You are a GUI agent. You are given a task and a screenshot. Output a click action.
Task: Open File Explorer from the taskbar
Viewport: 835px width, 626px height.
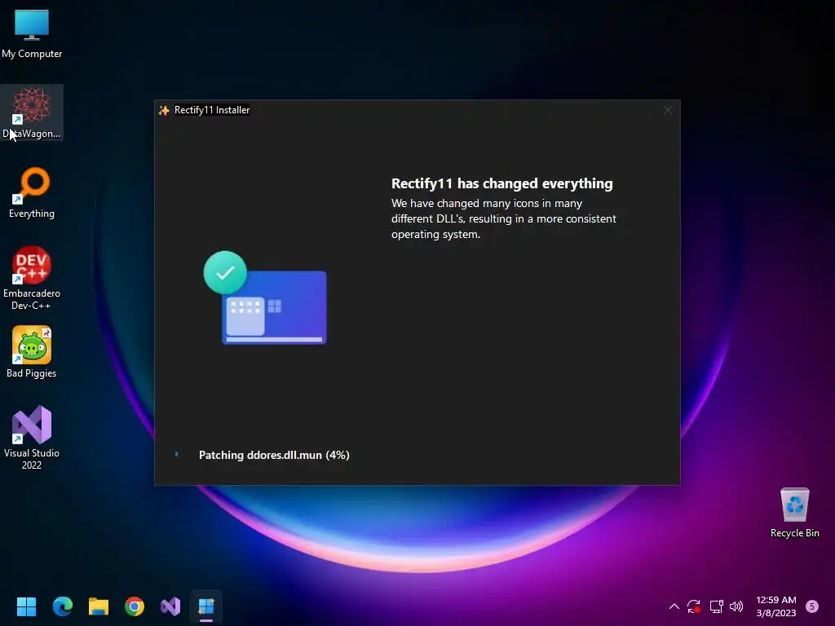(99, 606)
